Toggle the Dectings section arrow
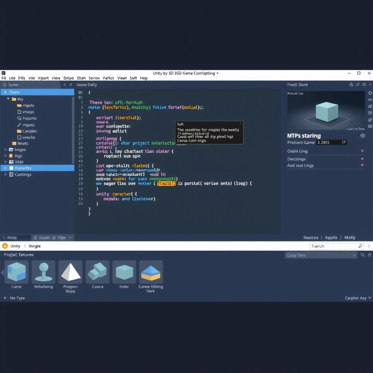This screenshot has width=373, height=373. coord(362,159)
